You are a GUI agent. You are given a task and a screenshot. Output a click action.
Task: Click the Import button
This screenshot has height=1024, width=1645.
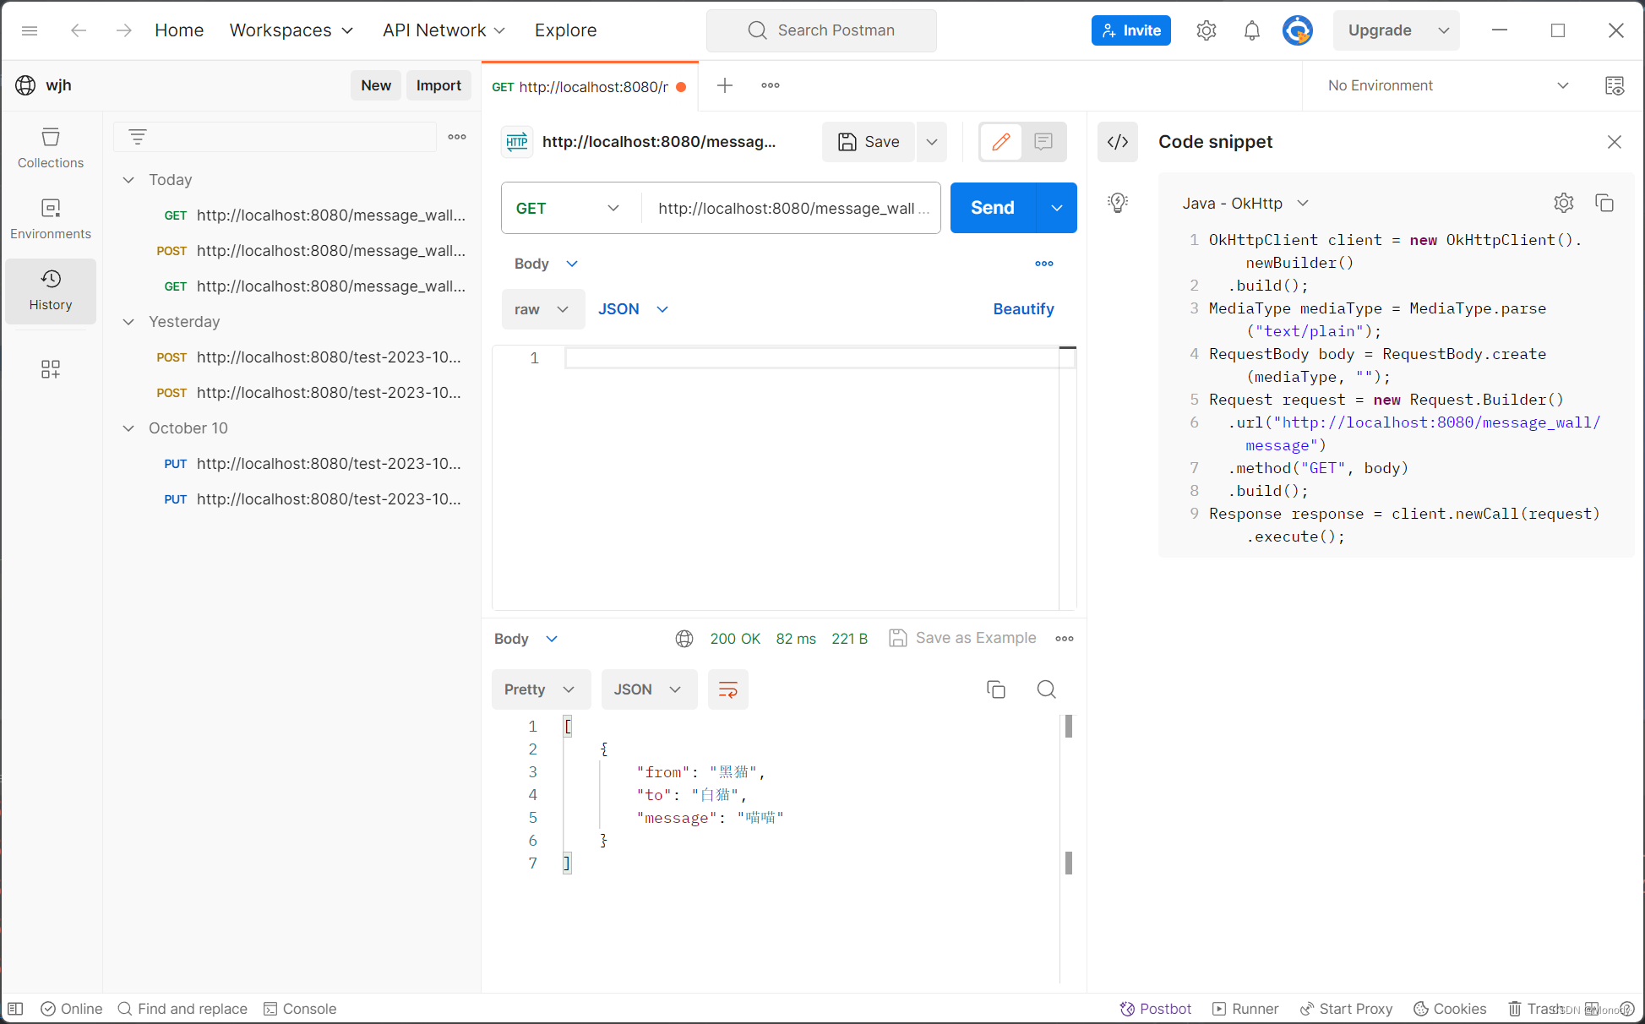point(438,85)
